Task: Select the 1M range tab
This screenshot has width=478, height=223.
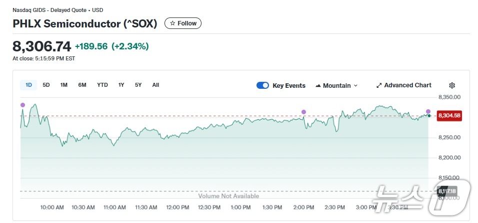Action: coord(64,85)
